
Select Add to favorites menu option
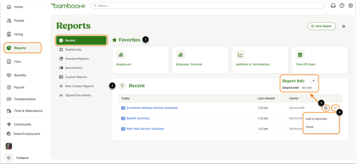316,119
